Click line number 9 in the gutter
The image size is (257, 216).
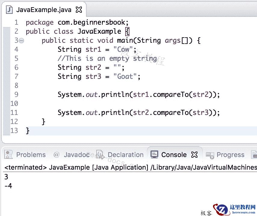pos(17,94)
